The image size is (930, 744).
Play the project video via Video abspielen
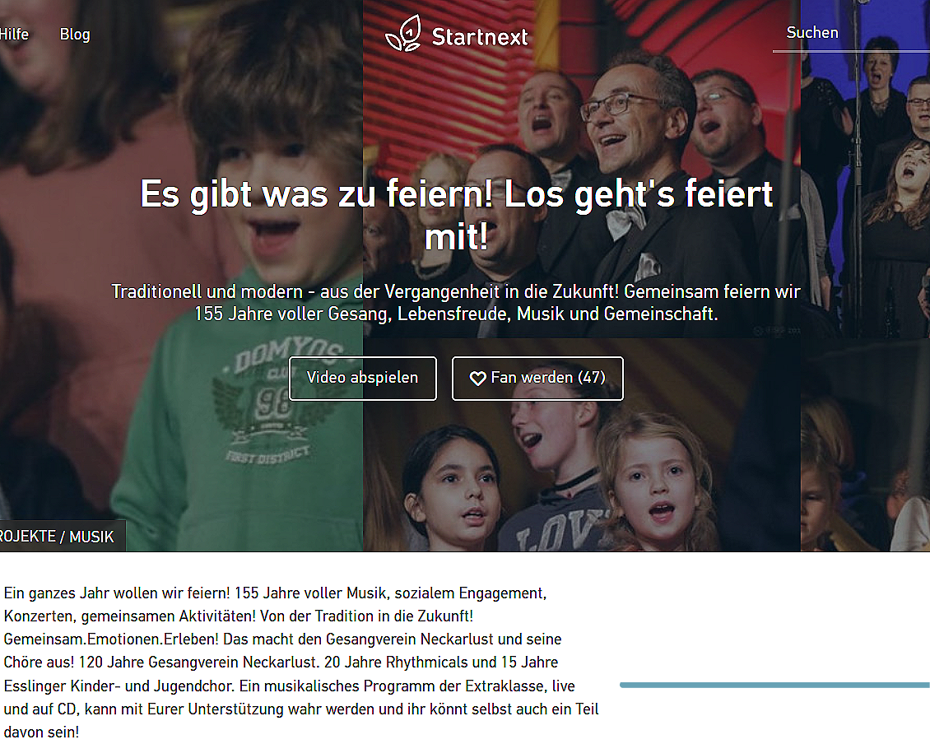[x=362, y=378]
